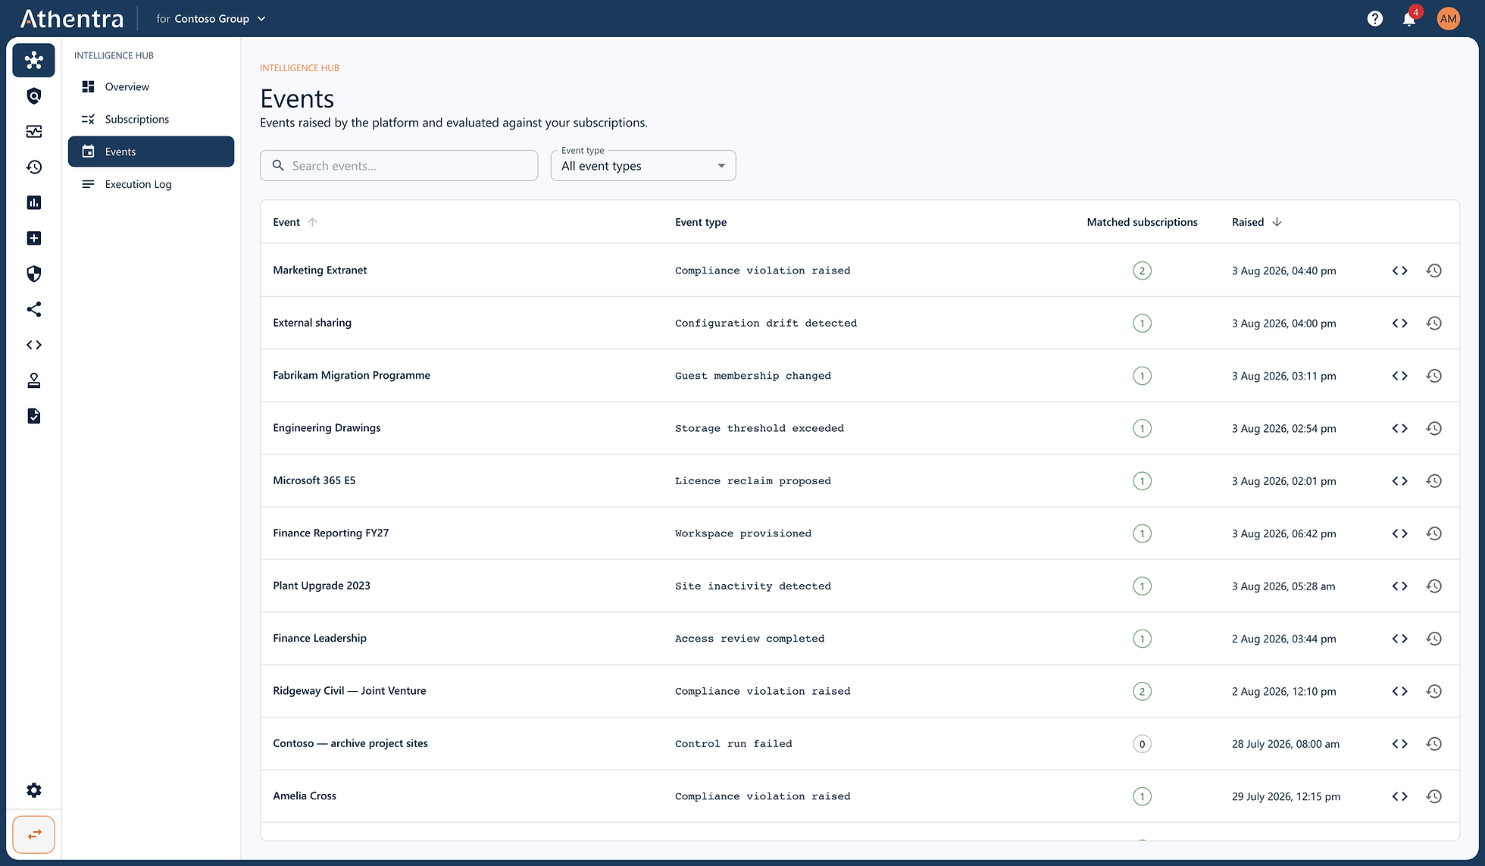Open the half-shield security icon

33,274
